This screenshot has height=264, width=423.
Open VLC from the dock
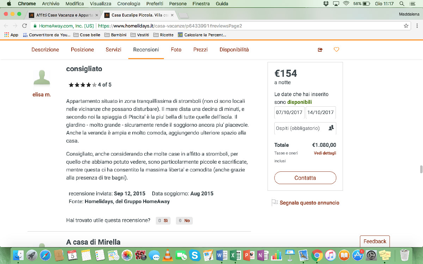pos(167,254)
